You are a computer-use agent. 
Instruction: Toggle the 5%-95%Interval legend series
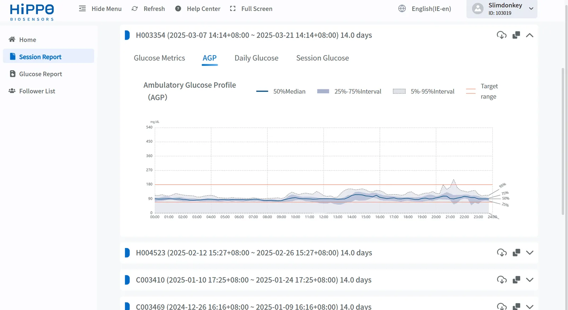[x=424, y=91]
